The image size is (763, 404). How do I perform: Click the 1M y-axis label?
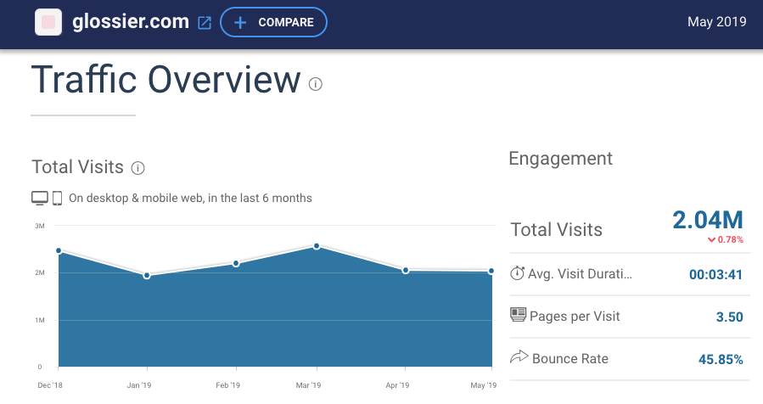pyautogui.click(x=40, y=320)
